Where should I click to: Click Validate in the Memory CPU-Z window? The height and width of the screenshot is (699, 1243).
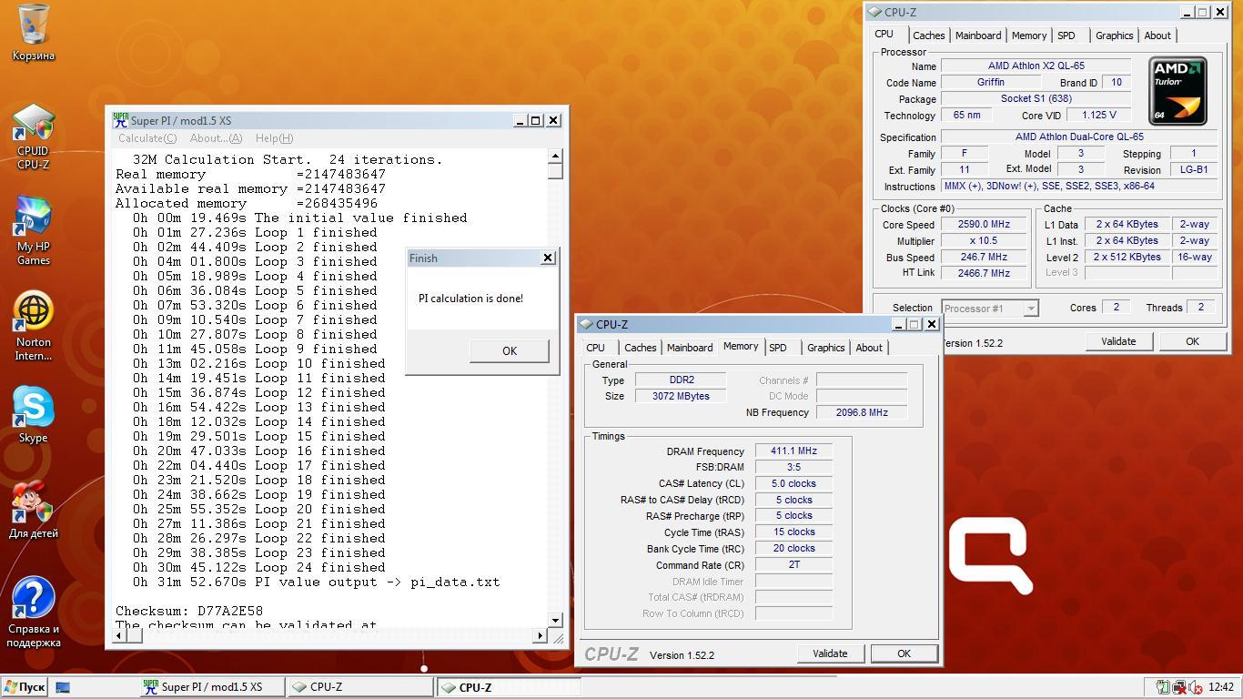pyautogui.click(x=830, y=653)
